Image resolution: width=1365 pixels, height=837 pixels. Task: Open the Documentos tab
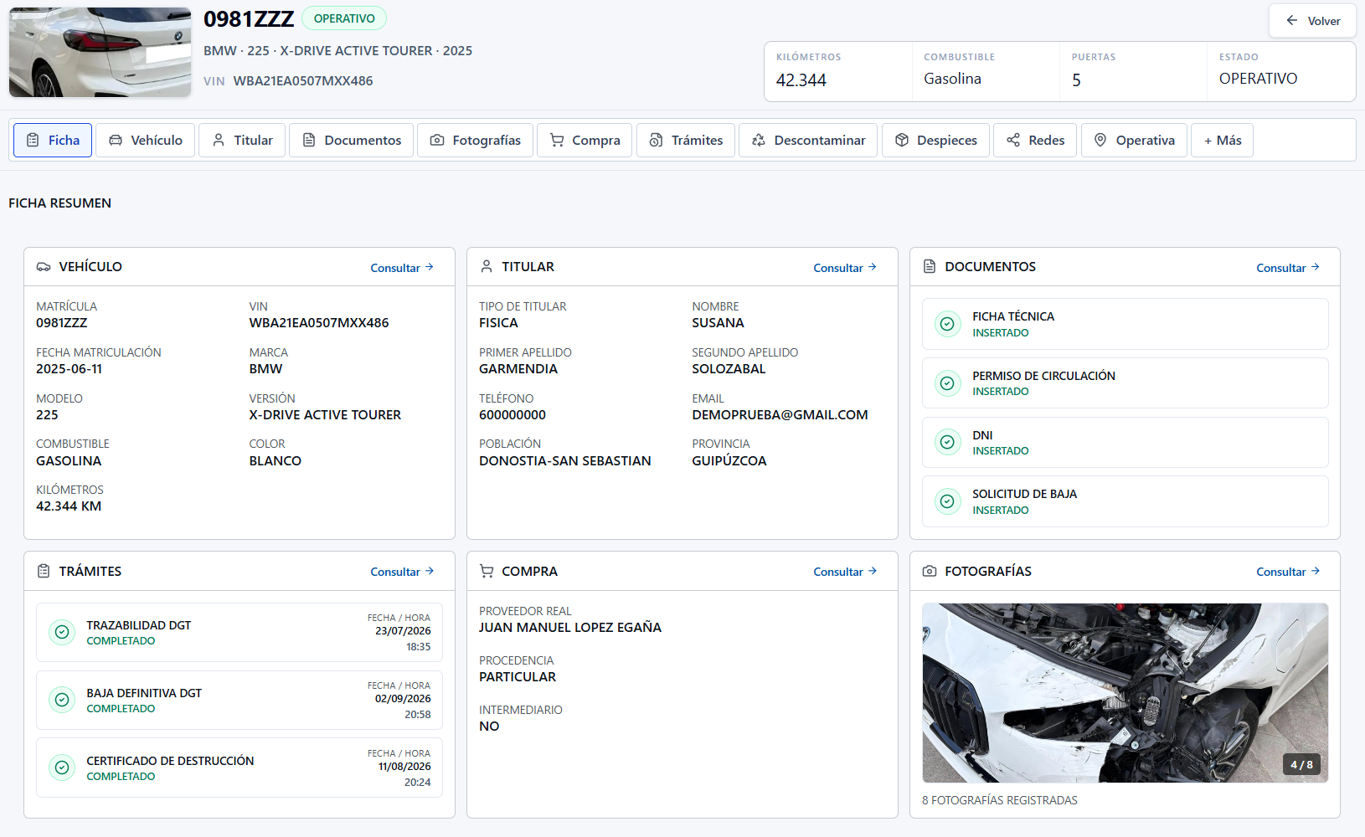pyautogui.click(x=352, y=141)
